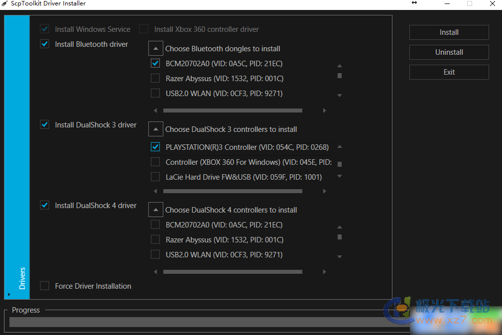Click scroll up arrow in DualShock 3 list
This screenshot has width=502, height=335.
tap(340, 146)
